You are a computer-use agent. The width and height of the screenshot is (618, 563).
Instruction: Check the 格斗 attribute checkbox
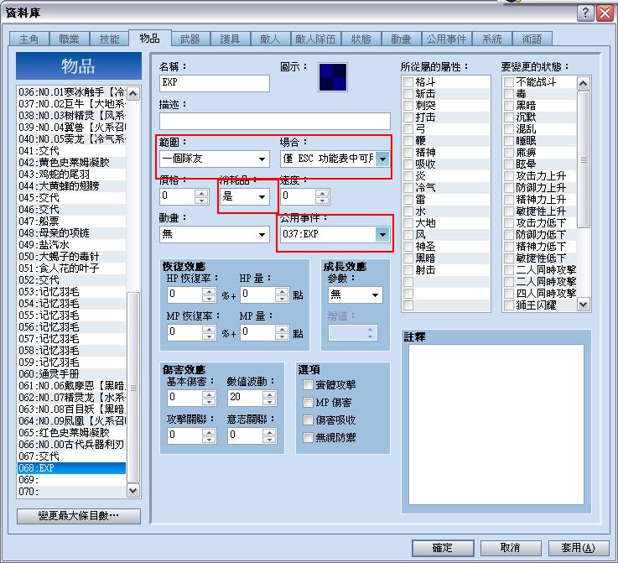pyautogui.click(x=408, y=82)
